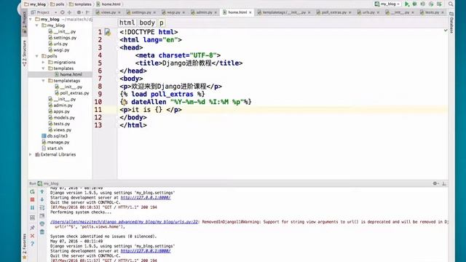The height and width of the screenshot is (262, 466).
Task: Select manage.py in project tree
Action: click(55, 143)
